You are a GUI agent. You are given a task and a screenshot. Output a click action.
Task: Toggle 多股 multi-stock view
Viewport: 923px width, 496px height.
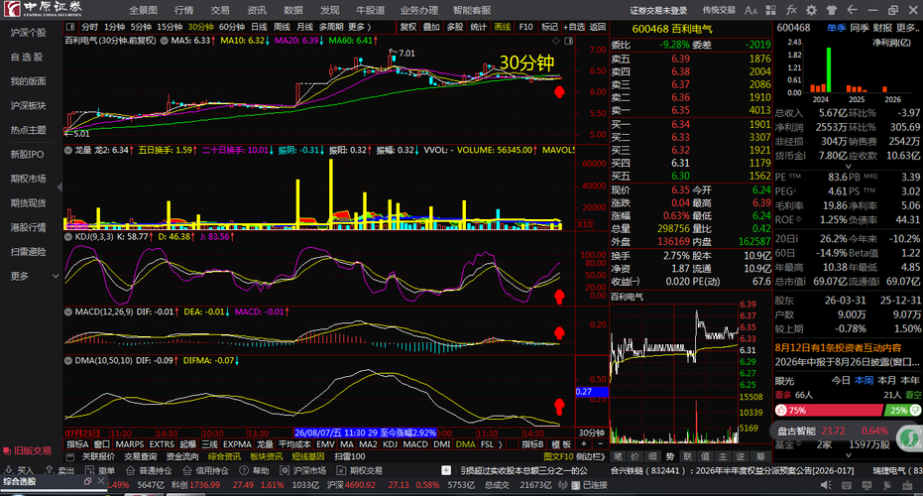[455, 27]
